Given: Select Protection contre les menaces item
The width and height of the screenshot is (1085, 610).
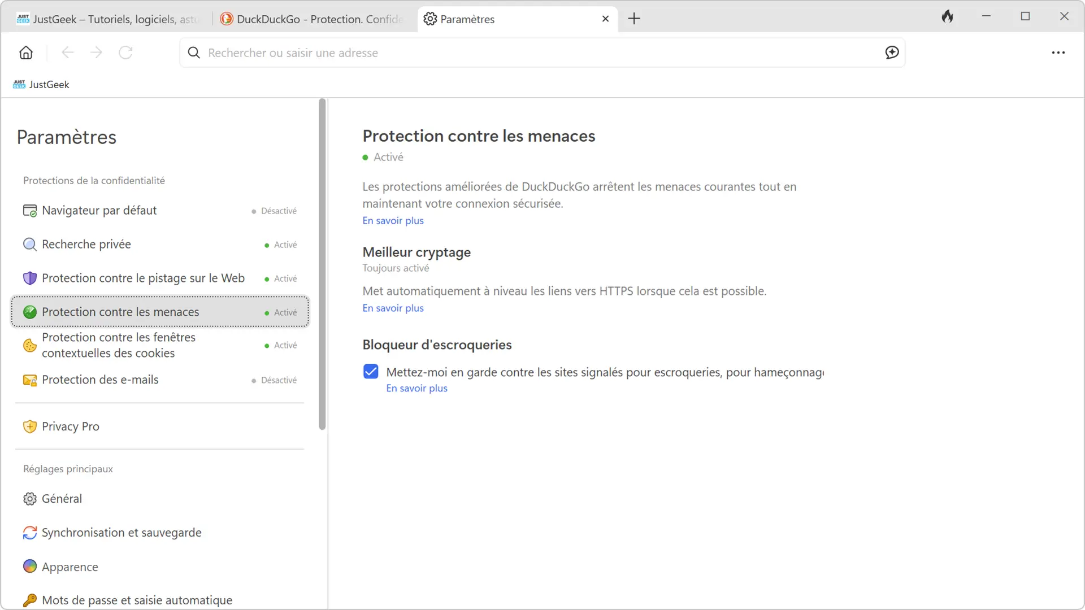Looking at the screenshot, I should tap(160, 312).
